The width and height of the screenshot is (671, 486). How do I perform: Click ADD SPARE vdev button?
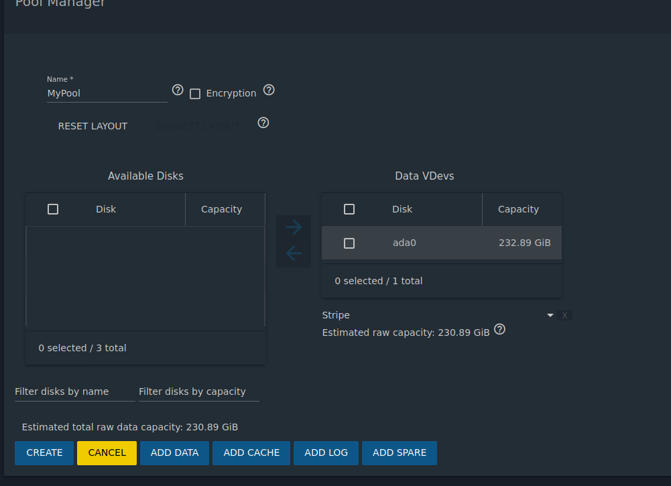(400, 453)
